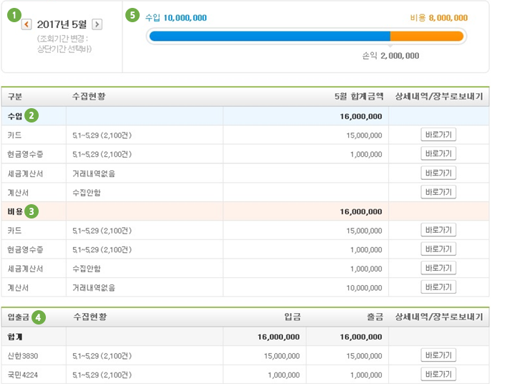Click blue income portion of progress bar
This screenshot has height=384, width=530.
(x=269, y=36)
